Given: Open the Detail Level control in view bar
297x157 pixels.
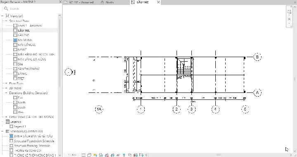Looking at the screenshot, I should tap(83, 155).
